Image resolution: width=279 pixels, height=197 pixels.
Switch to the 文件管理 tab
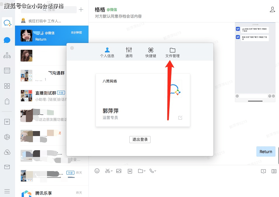click(x=172, y=53)
